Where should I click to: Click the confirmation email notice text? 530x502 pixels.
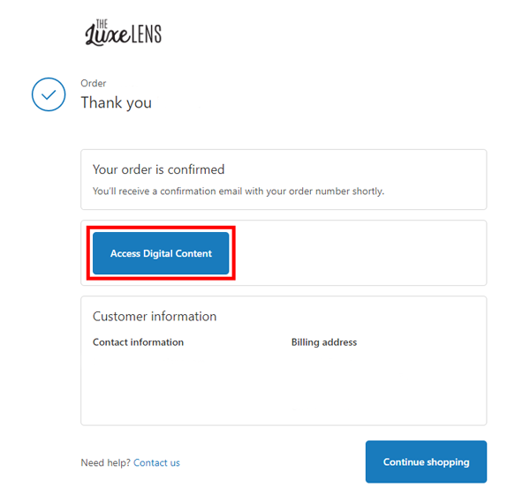point(238,191)
